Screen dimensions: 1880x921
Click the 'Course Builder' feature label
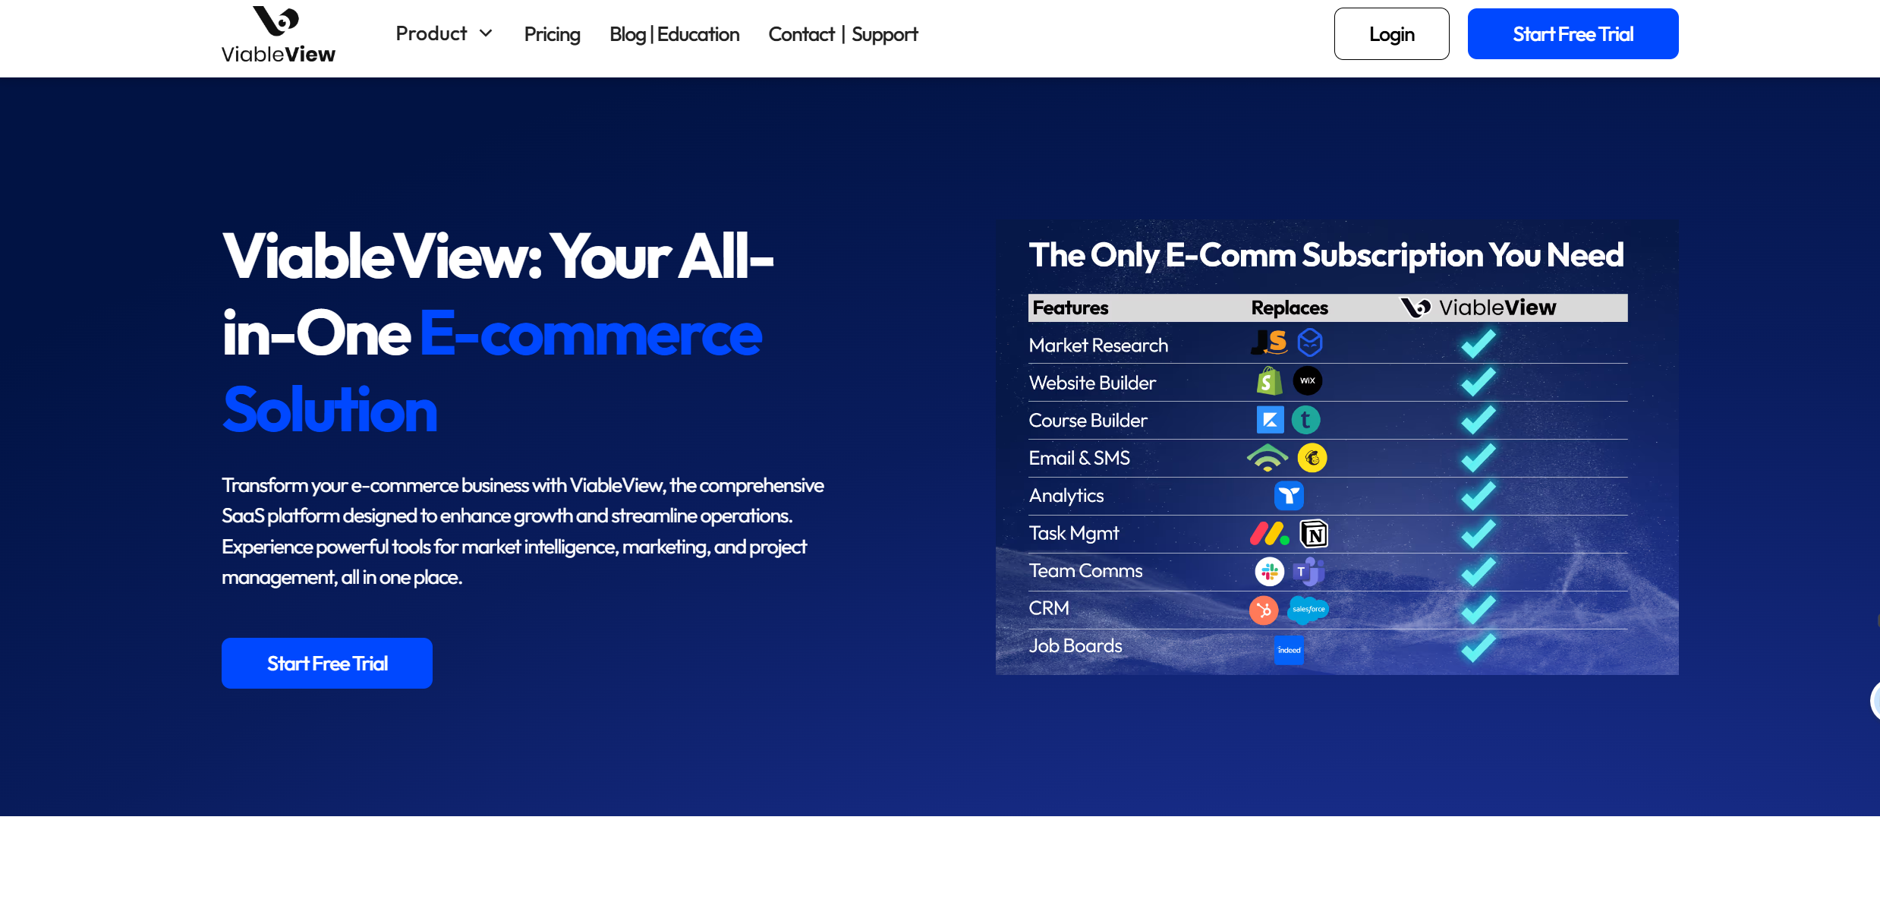[1088, 420]
